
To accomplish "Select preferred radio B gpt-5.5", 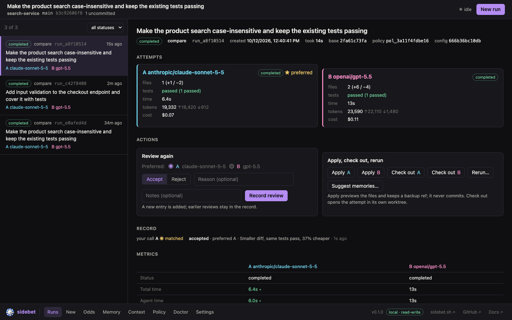I will point(232,166).
